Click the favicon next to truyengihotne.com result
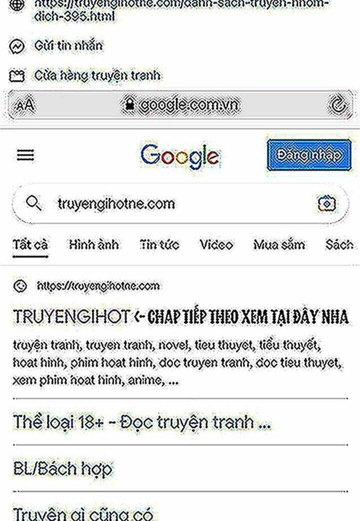360x521 pixels. [20, 286]
